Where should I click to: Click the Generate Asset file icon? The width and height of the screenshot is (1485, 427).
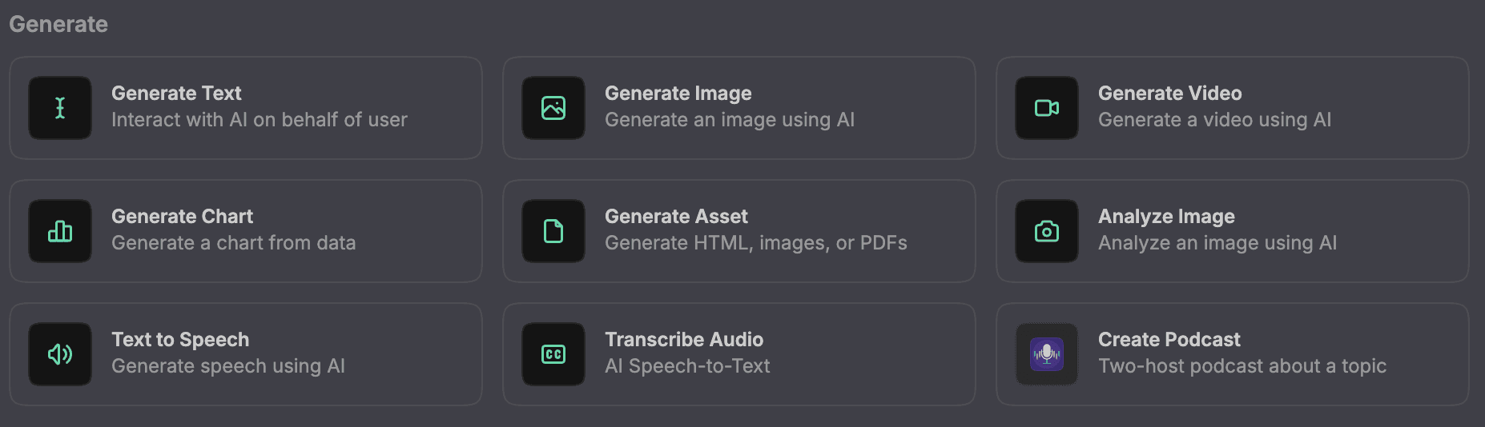(x=553, y=231)
